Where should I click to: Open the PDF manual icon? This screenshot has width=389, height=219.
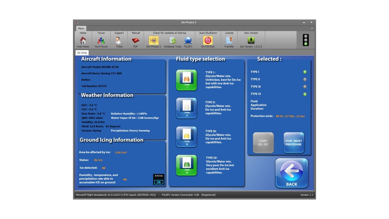tap(136, 40)
